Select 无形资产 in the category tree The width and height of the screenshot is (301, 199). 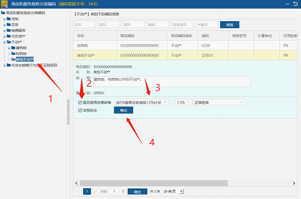click(18, 36)
